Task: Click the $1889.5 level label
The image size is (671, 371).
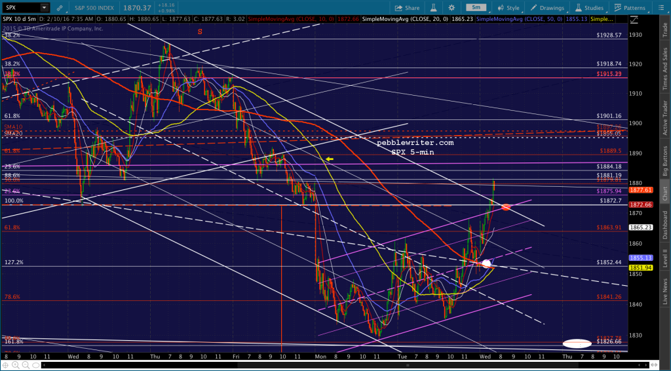Action: (610, 151)
